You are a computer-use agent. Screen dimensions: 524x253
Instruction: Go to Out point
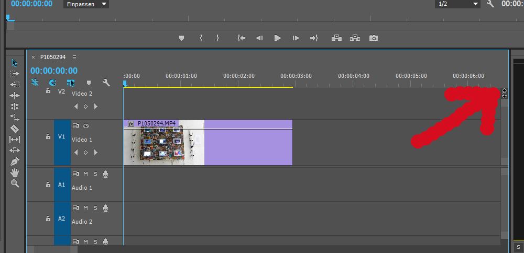(x=314, y=38)
